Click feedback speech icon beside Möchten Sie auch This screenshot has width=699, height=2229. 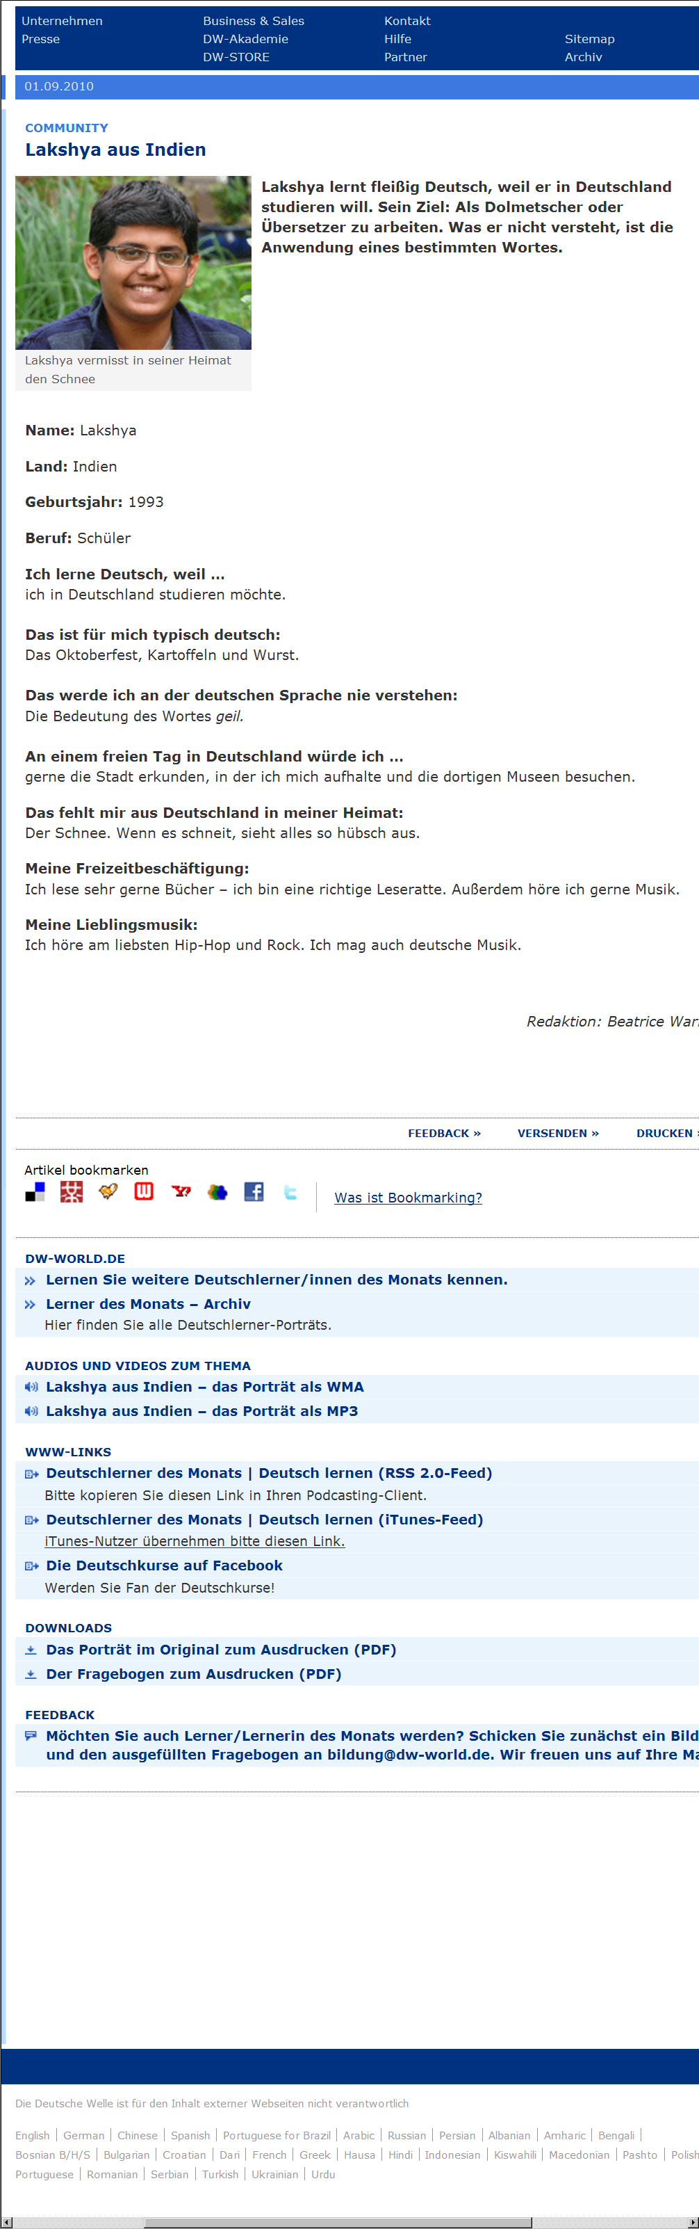pyautogui.click(x=31, y=1735)
